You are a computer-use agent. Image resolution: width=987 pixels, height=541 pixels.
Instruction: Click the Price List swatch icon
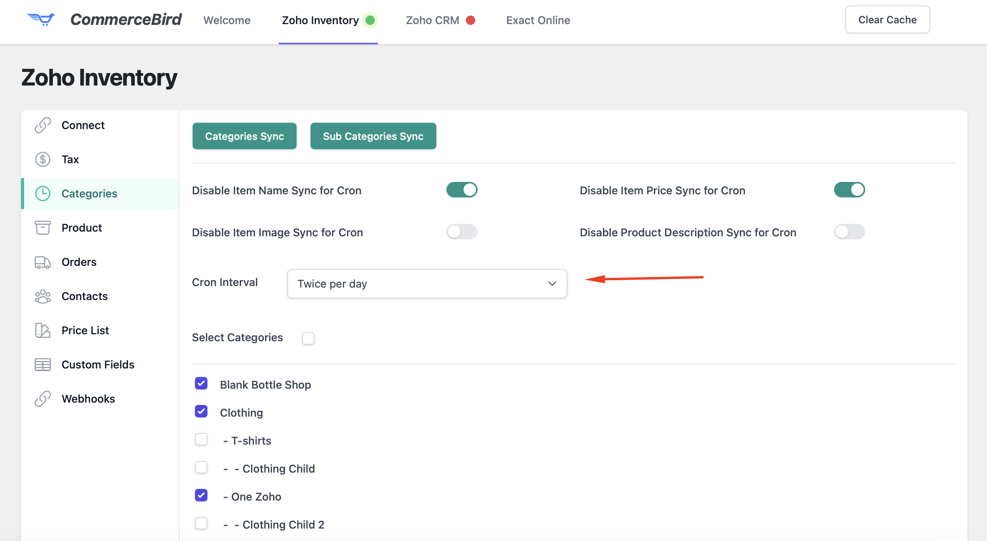43,330
